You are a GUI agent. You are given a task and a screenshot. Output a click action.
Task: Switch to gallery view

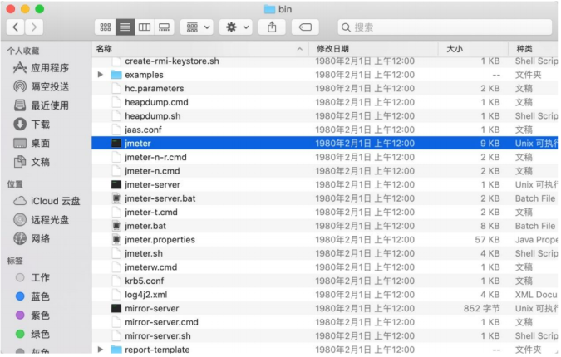(x=165, y=27)
